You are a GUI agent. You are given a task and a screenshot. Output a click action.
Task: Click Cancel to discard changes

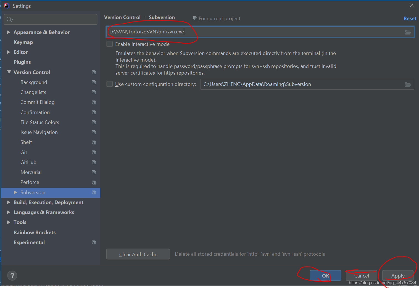point(362,276)
